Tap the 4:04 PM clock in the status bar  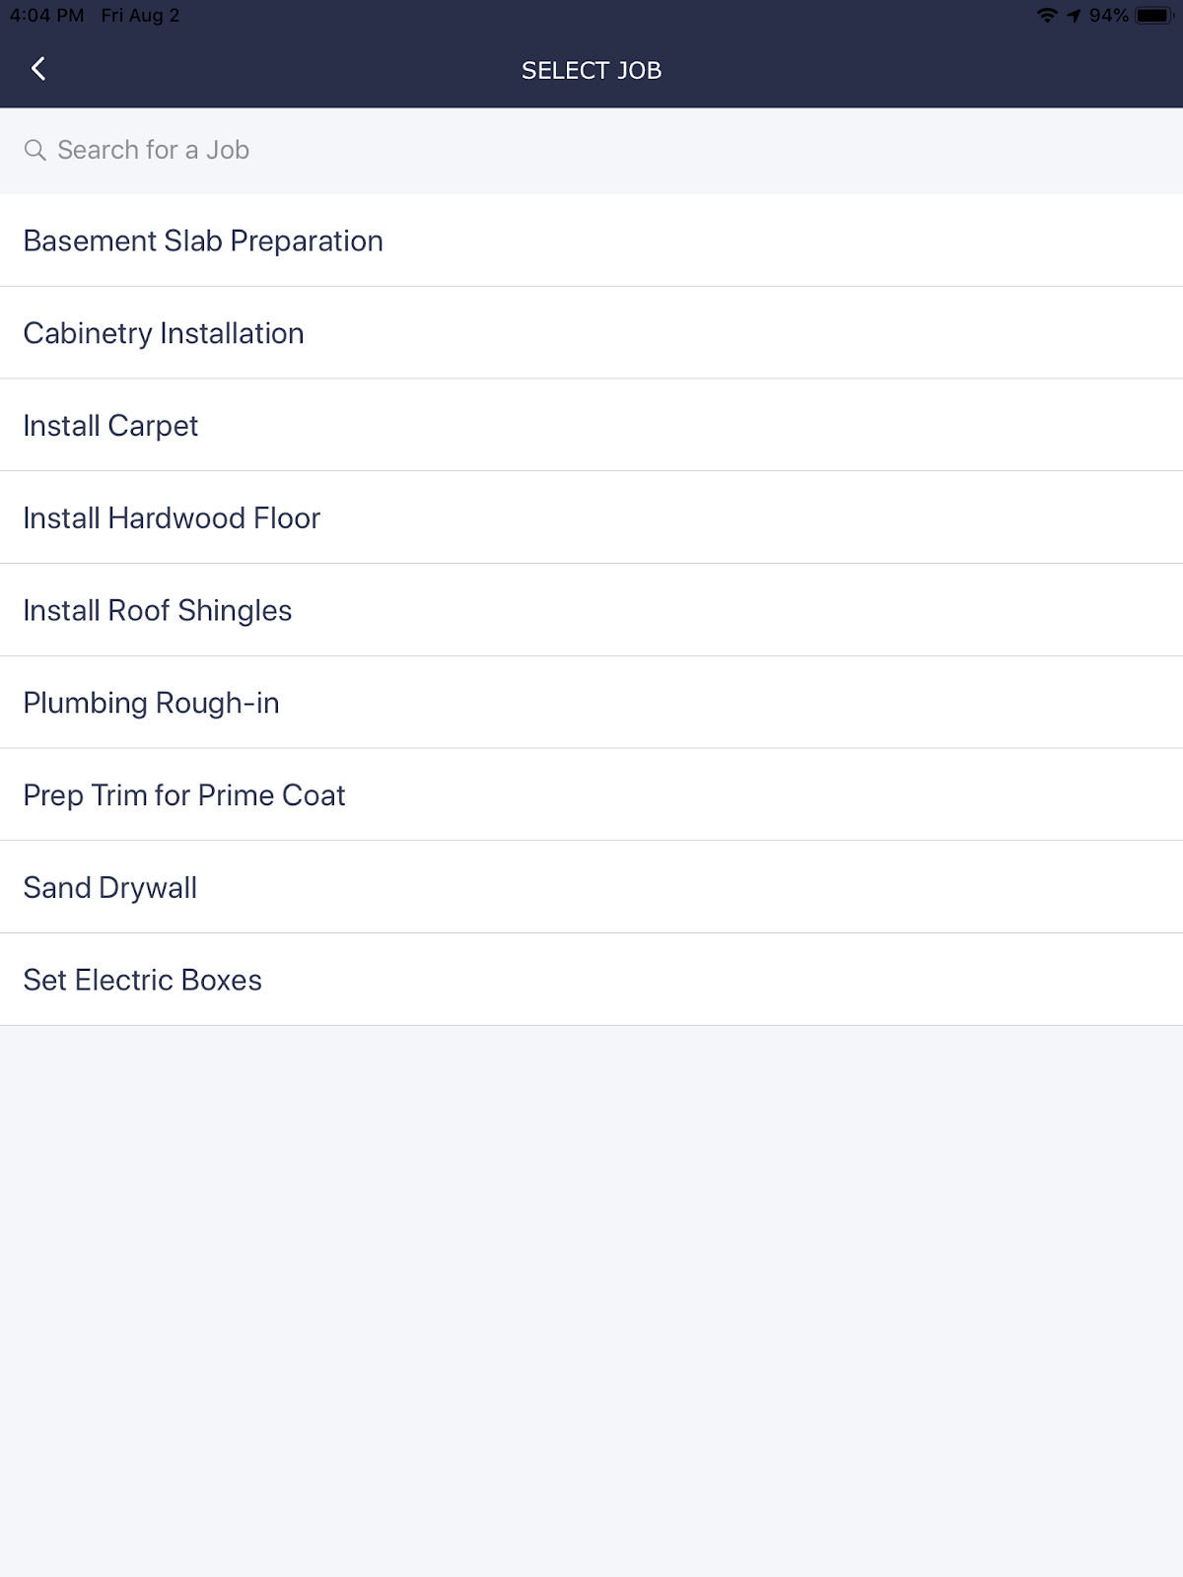[46, 16]
